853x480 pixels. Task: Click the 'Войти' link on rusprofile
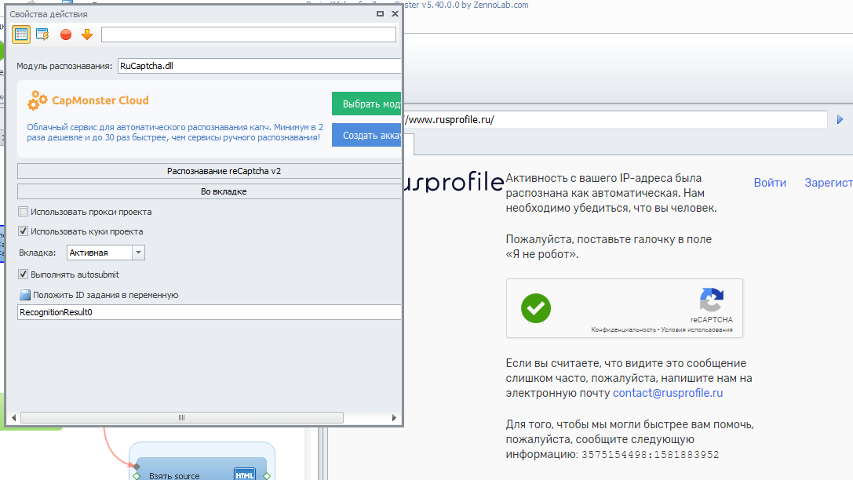[770, 183]
